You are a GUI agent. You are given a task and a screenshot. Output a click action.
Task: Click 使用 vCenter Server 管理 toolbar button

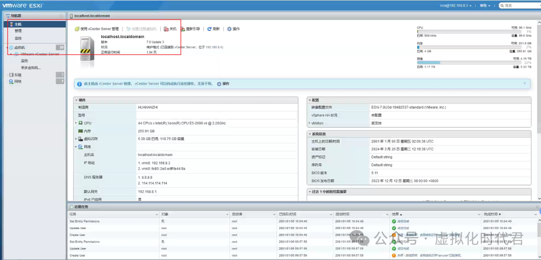[97, 29]
